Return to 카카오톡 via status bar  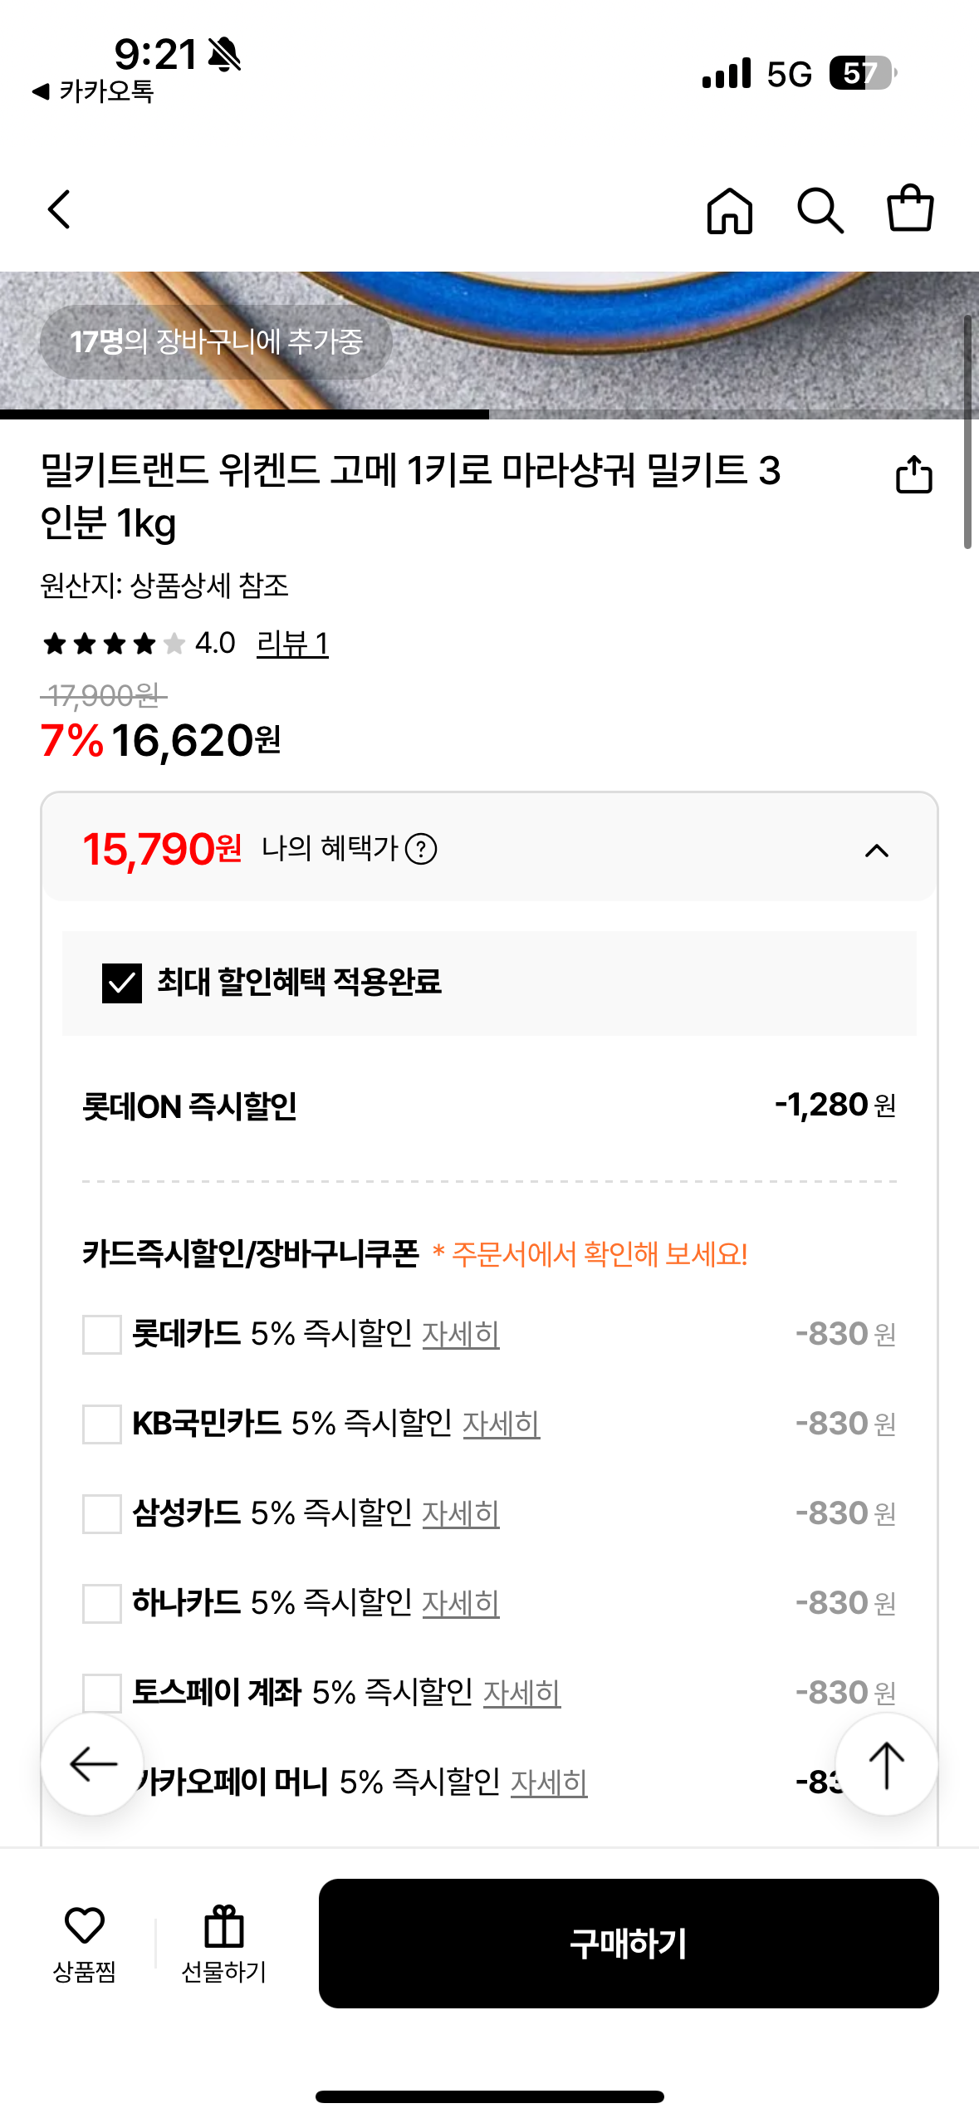(x=93, y=91)
